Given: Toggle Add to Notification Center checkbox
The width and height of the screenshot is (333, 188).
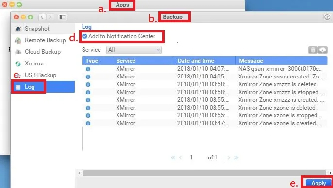Looking at the screenshot, I should coord(84,36).
